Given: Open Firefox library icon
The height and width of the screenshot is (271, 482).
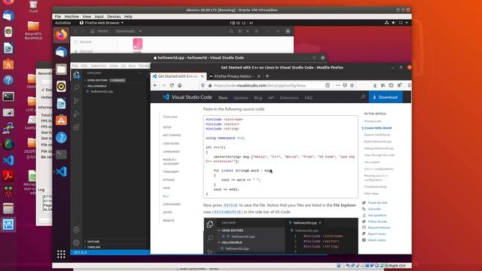Looking at the screenshot, I should coord(383,85).
